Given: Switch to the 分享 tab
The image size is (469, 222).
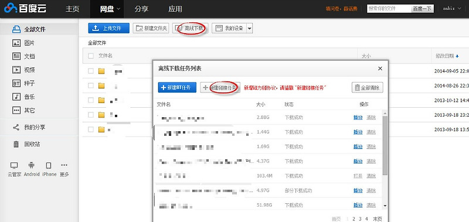Looking at the screenshot, I should [x=141, y=9].
